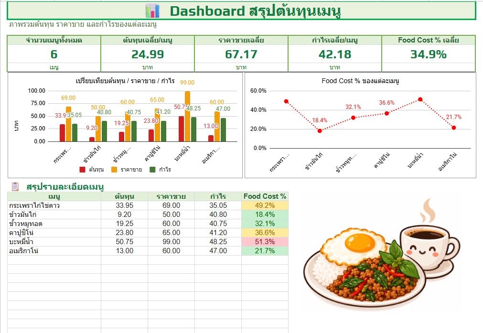The width and height of the screenshot is (483, 333).
Task: Select the price cell 99.00 in table
Action: click(x=171, y=242)
